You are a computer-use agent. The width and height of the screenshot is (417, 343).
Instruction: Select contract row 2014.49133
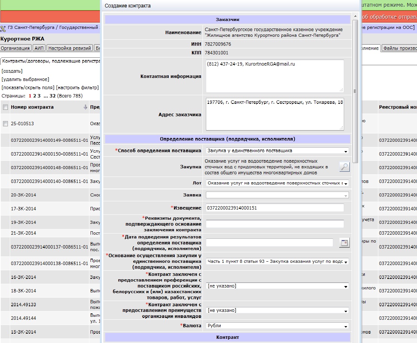[x=23, y=304]
